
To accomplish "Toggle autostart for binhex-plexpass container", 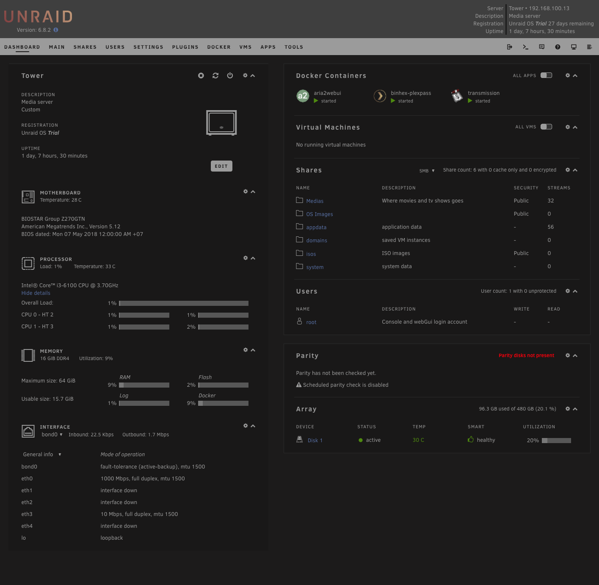I will click(392, 101).
